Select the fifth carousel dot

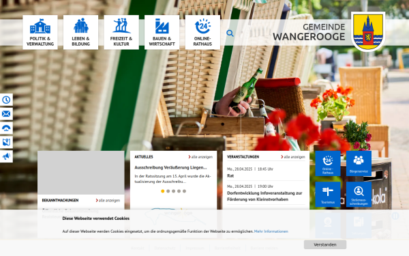point(185,191)
